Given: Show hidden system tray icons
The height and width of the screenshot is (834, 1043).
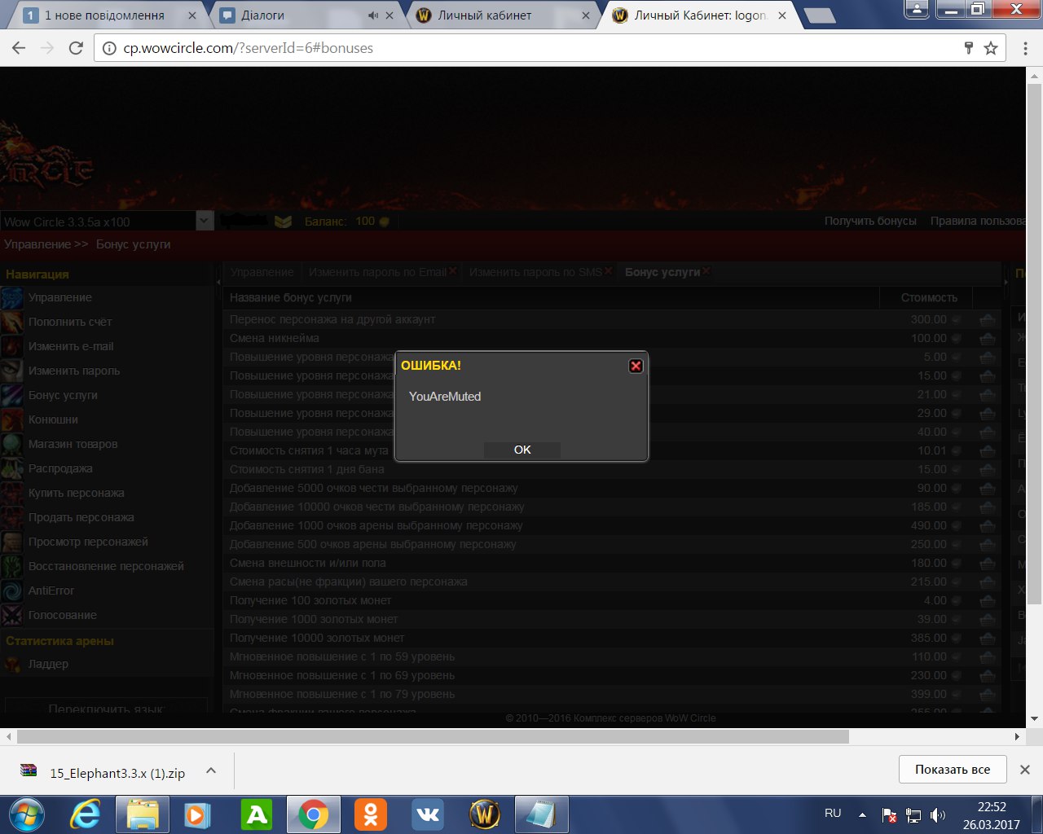Looking at the screenshot, I should [x=862, y=814].
